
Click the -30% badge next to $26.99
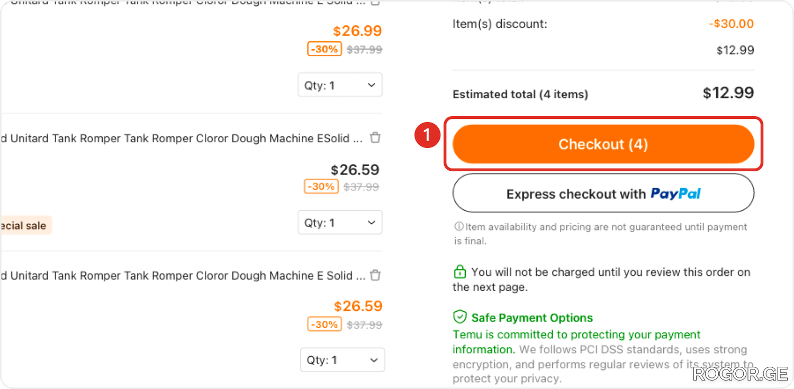(324, 49)
